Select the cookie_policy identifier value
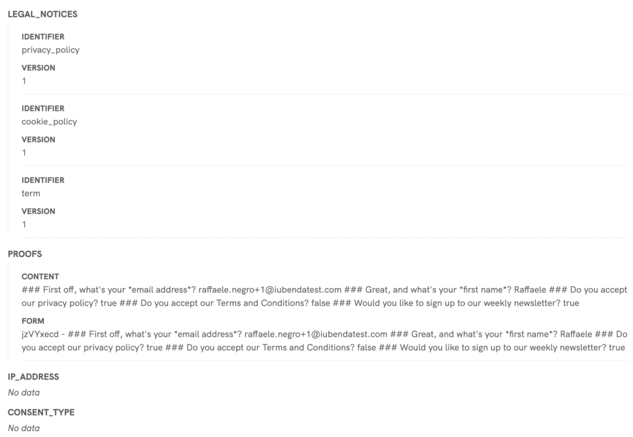This screenshot has width=633, height=437. coord(49,122)
